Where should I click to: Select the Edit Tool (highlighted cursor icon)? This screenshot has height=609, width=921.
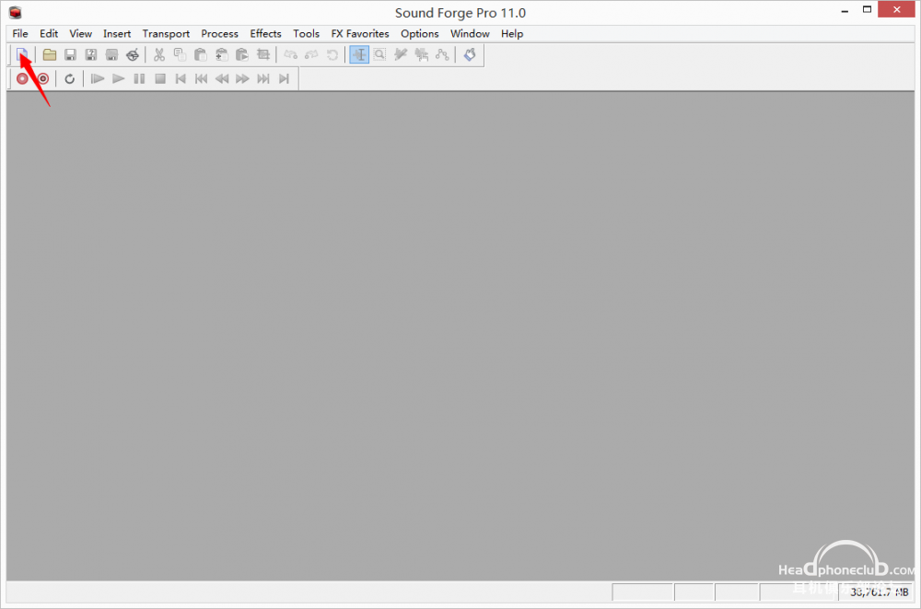coord(359,54)
